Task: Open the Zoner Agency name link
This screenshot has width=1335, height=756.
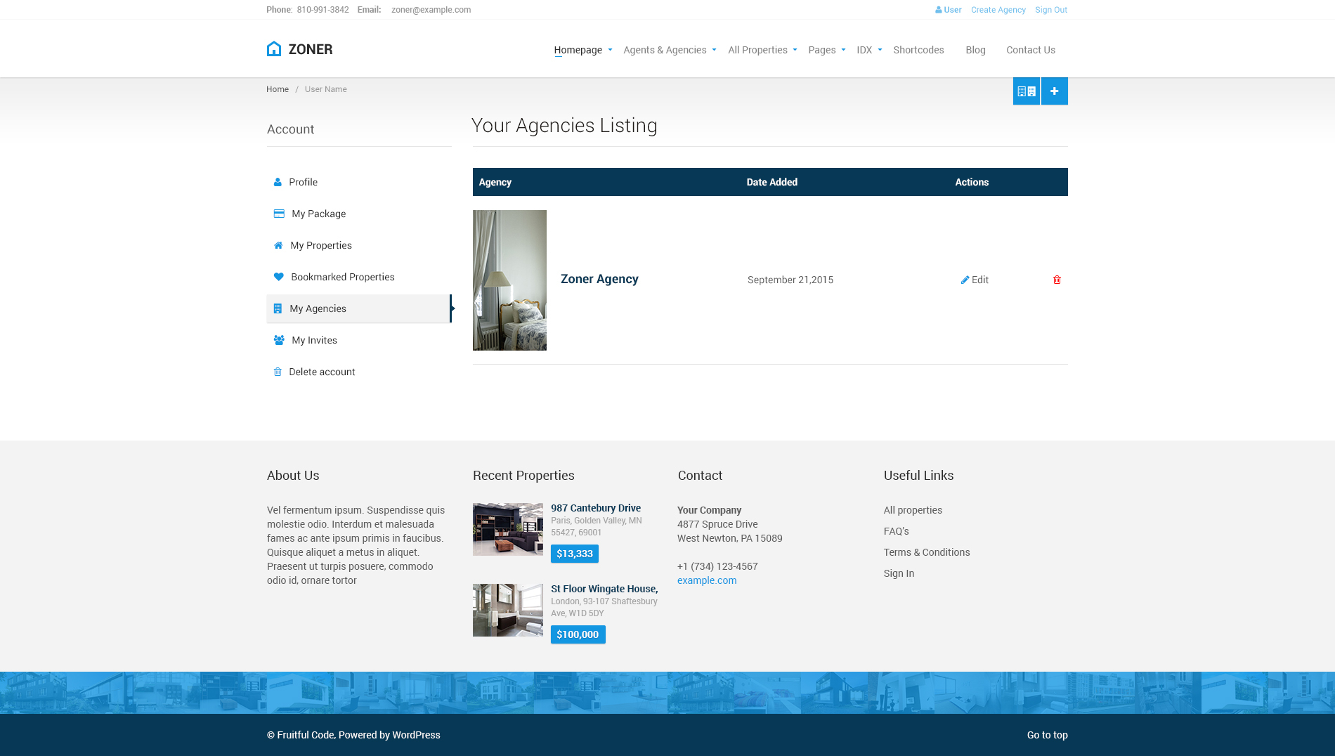Action: 599,279
